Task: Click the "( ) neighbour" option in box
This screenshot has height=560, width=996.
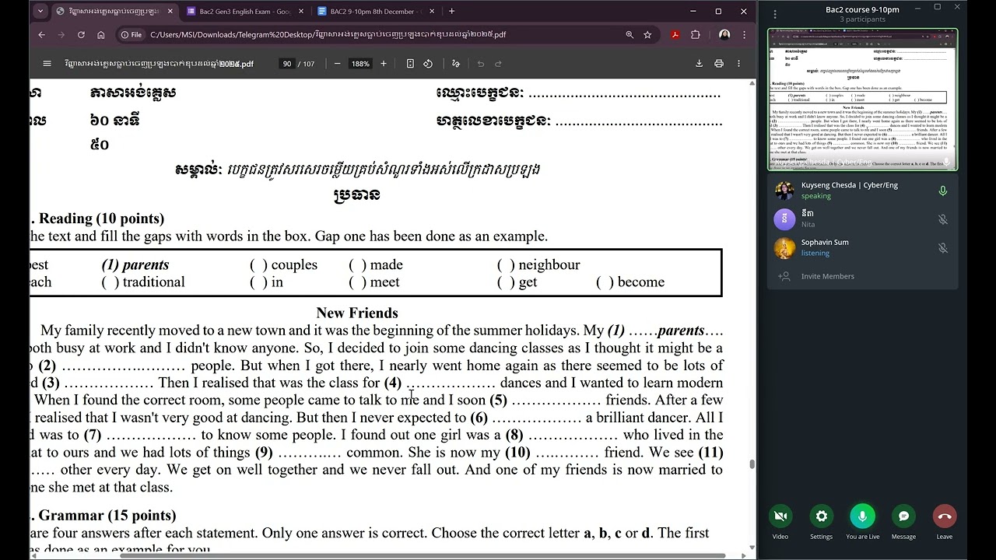Action: tap(538, 264)
